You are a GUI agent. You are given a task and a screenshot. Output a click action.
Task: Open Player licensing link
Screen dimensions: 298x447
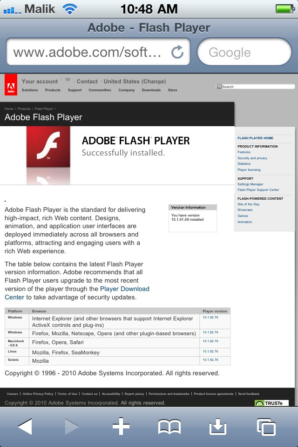[249, 169]
